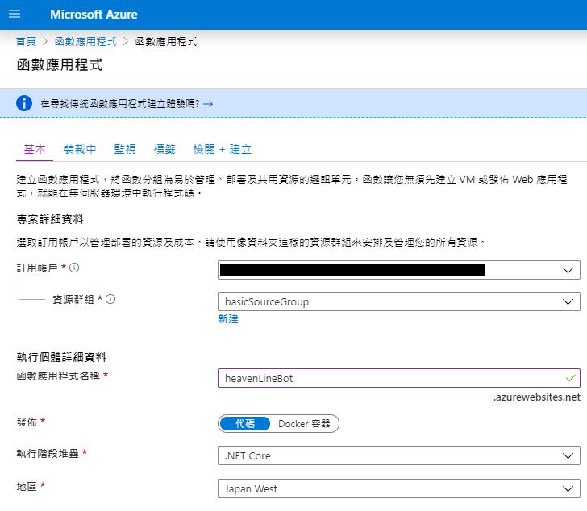Expand the Japan West region dropdown
The height and width of the screenshot is (511, 587).
(x=398, y=488)
